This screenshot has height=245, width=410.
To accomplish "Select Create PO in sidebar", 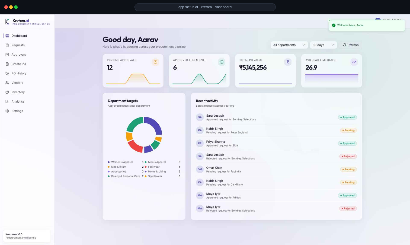I will pos(27,64).
